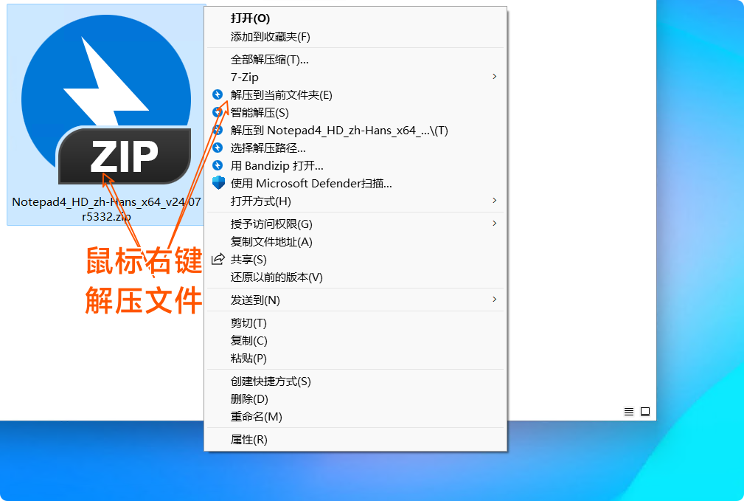Screen dimensions: 744x501
Task: Choose 复制(C) from menu
Action: pyautogui.click(x=355, y=340)
